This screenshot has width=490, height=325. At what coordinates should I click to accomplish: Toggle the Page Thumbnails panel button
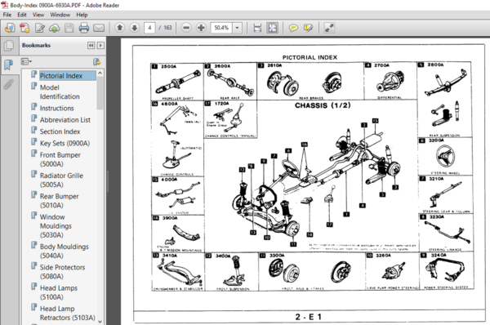point(8,46)
